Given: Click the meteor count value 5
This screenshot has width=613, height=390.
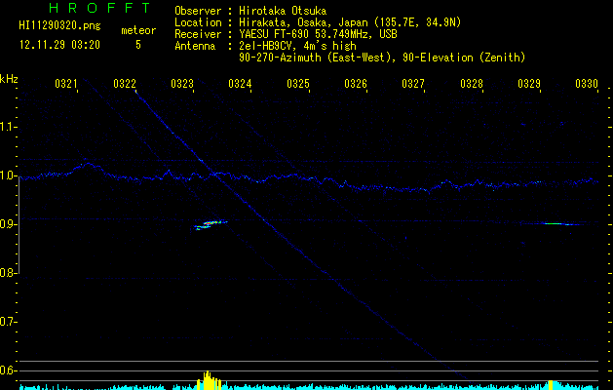Looking at the screenshot, I should point(138,45).
